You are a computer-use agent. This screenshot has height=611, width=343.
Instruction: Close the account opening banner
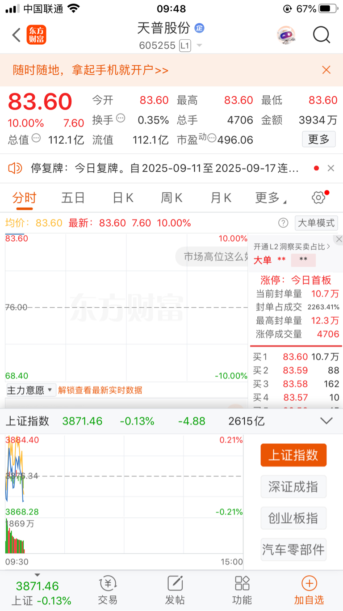click(x=326, y=70)
